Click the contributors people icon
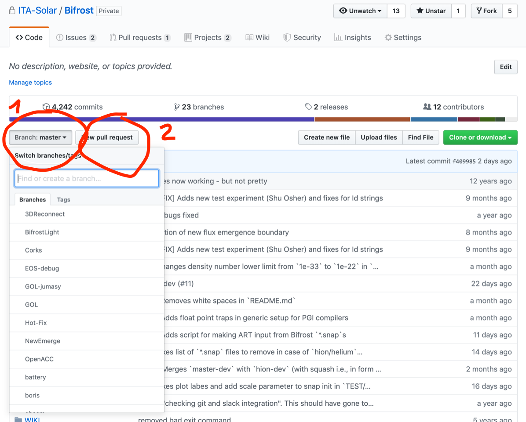 (427, 107)
